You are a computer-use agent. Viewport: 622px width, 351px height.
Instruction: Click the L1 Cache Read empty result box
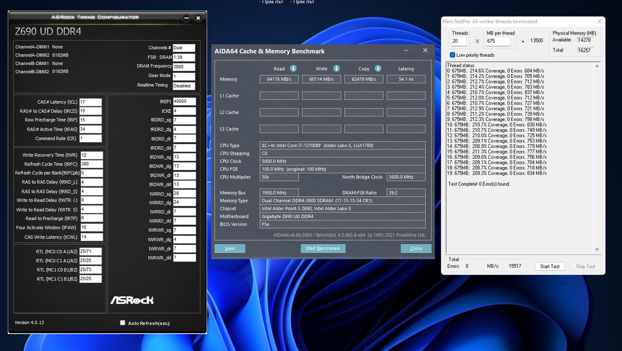(279, 96)
